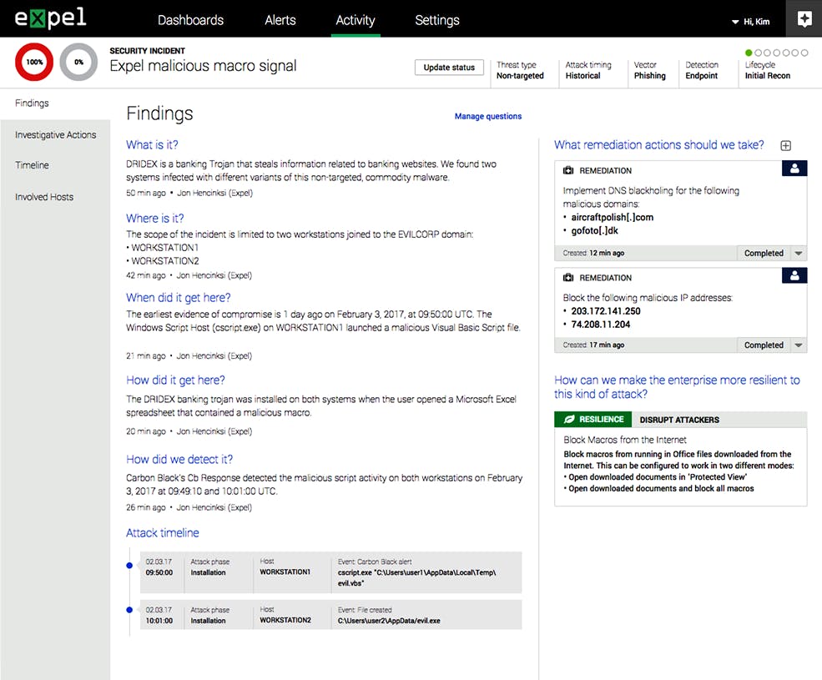Open the 'When did it get here?' question
822x680 pixels.
tap(179, 297)
